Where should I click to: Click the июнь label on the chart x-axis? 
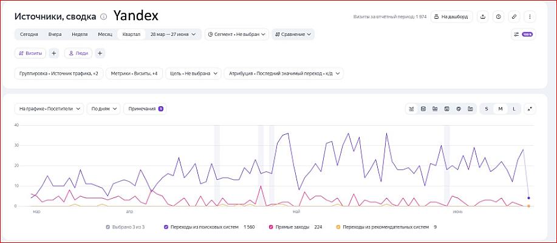[457, 212]
